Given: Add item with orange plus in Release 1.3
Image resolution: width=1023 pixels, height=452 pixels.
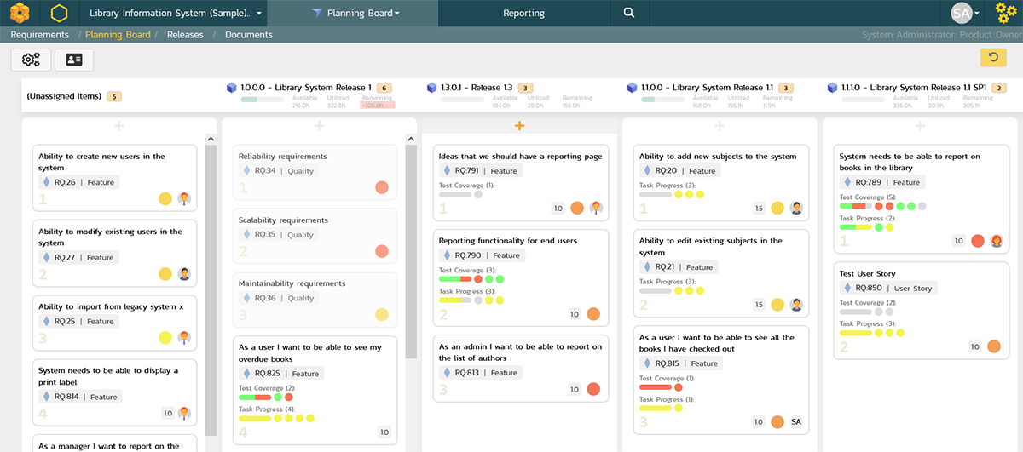Looking at the screenshot, I should pos(519,126).
